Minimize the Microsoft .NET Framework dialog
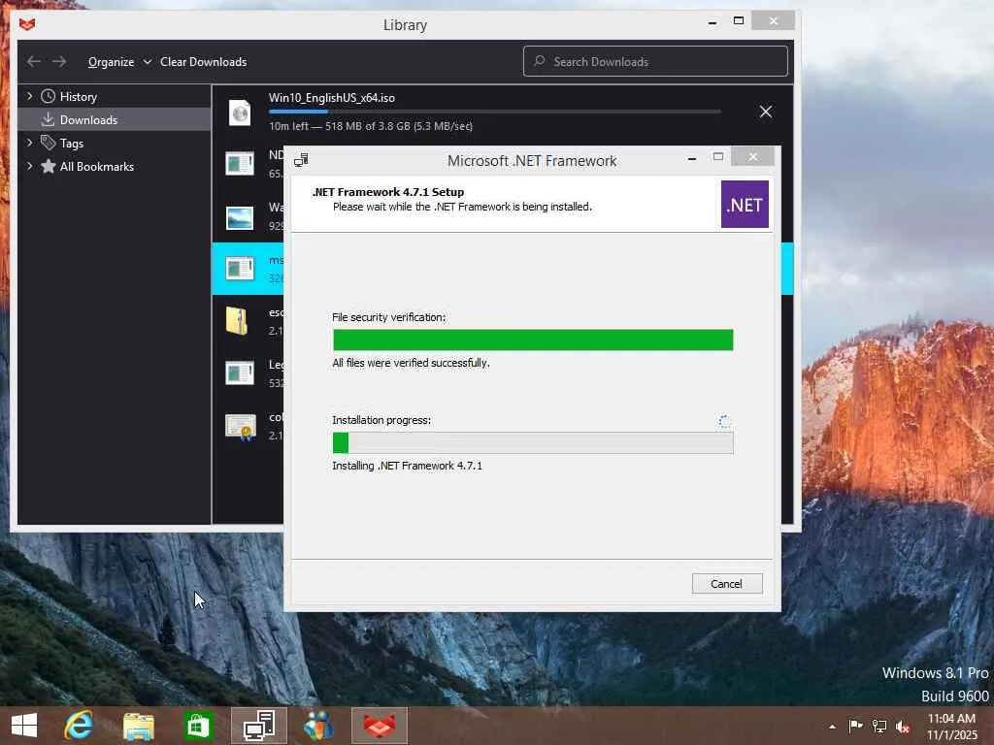 click(x=692, y=157)
